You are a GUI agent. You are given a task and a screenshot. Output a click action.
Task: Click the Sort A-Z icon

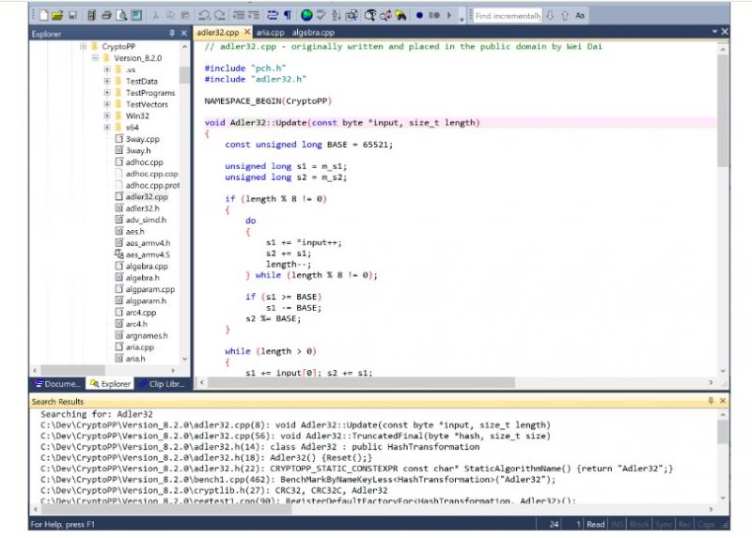tap(337, 15)
